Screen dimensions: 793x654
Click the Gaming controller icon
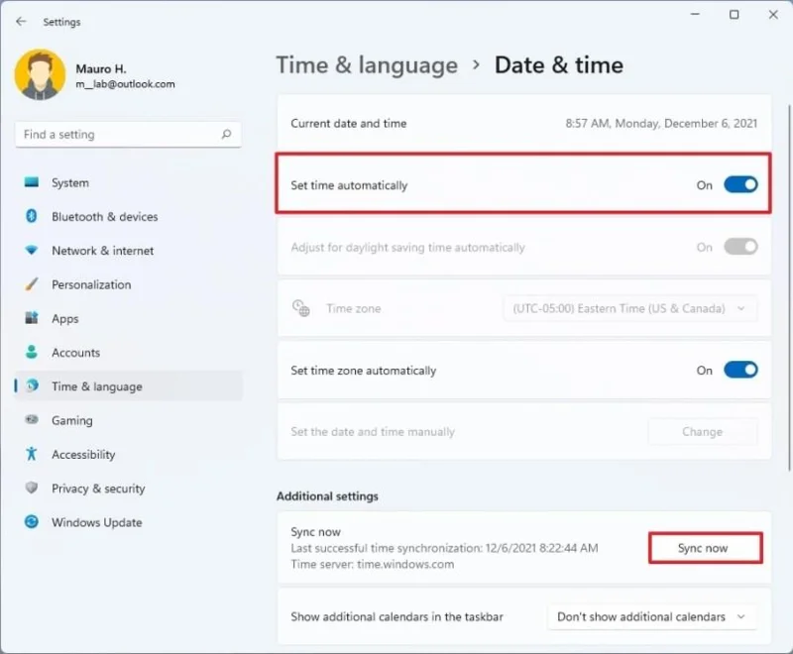[32, 419]
